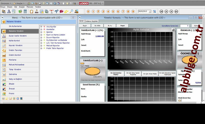Click the En Çok Alınan Mallar button

click(150, 74)
